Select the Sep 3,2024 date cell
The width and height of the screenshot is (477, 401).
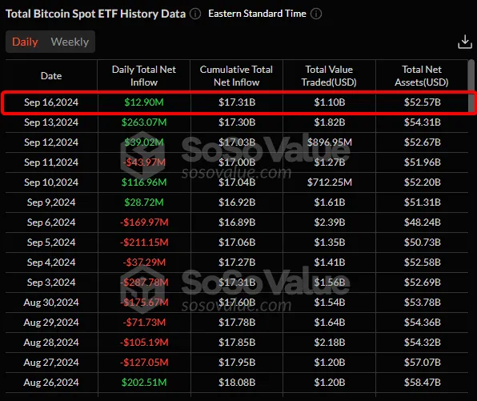click(x=51, y=283)
